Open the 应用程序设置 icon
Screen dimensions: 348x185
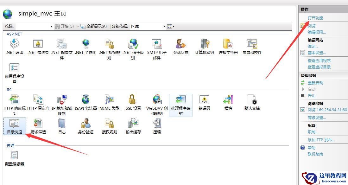coord(15,67)
